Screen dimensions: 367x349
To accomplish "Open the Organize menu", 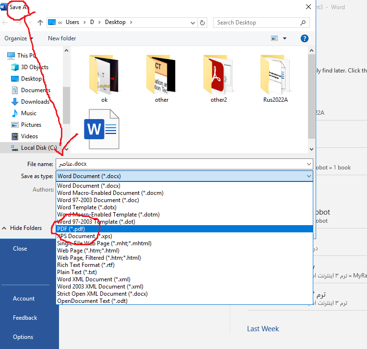I will (x=19, y=38).
